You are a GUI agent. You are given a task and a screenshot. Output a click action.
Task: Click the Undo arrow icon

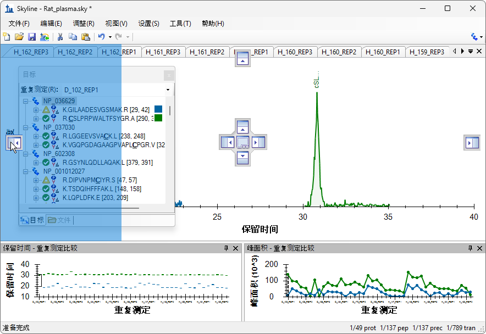click(101, 37)
